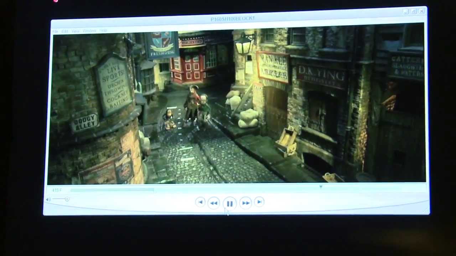
Task: Open the File menu
Action: coord(56,31)
